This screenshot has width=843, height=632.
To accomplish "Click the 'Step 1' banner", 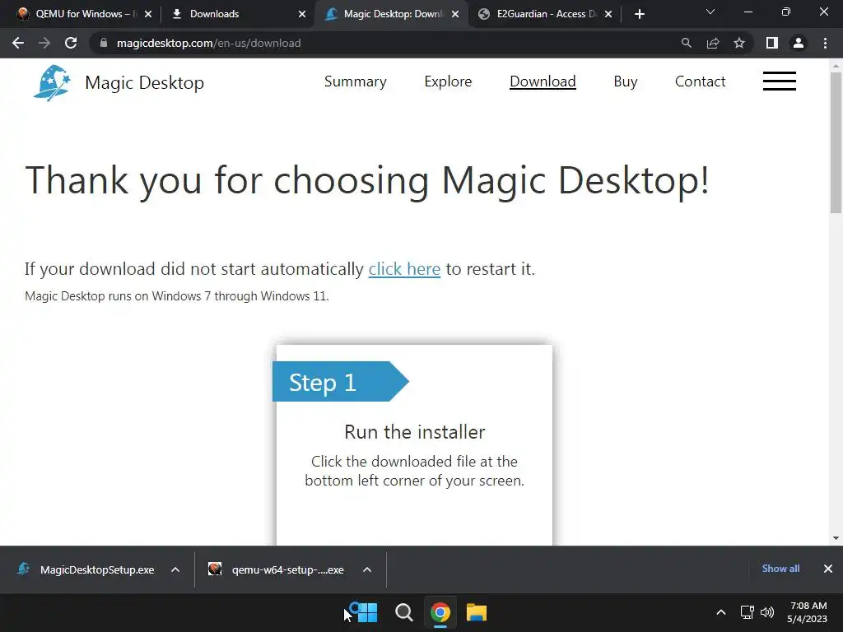I will click(340, 382).
